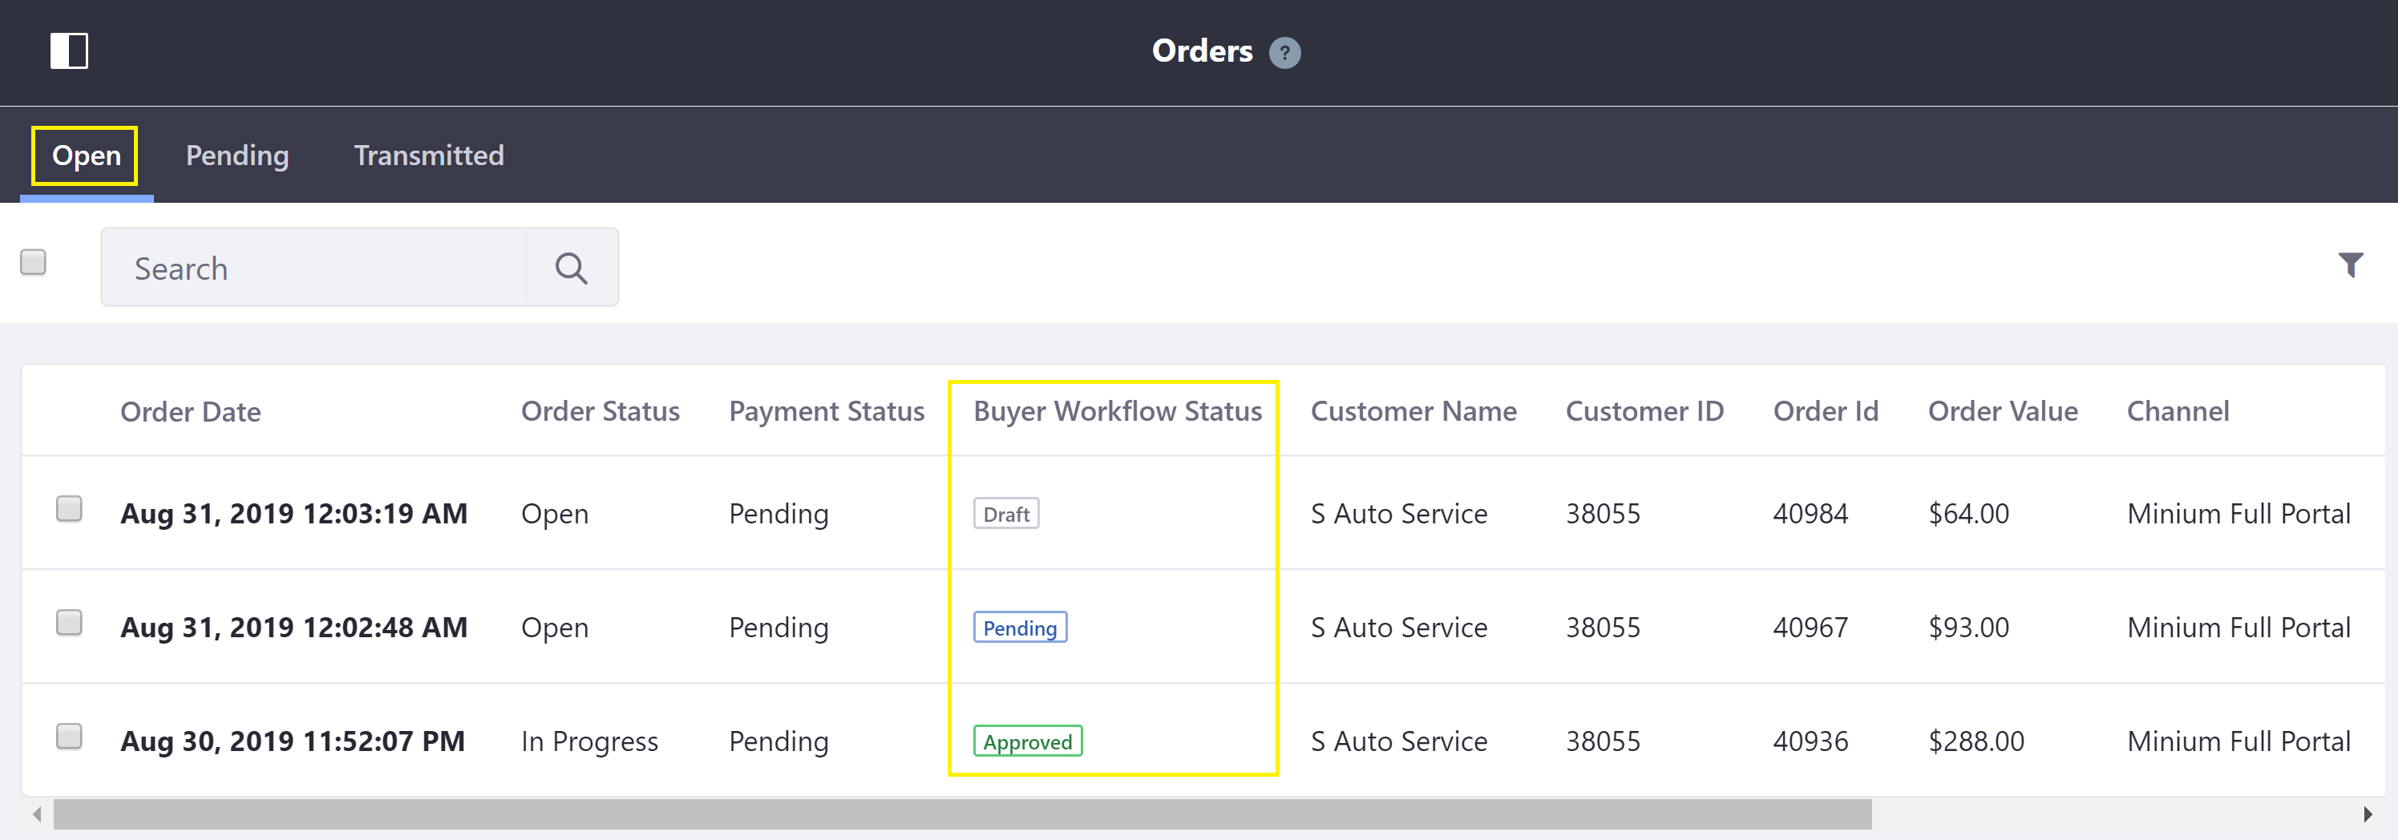Select Order Id 40967 cell
Screen dimensions: 2398x840
click(x=1810, y=628)
